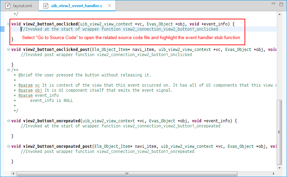Fold the @brief comment block
This screenshot has width=287, height=177.
coord(8,70)
